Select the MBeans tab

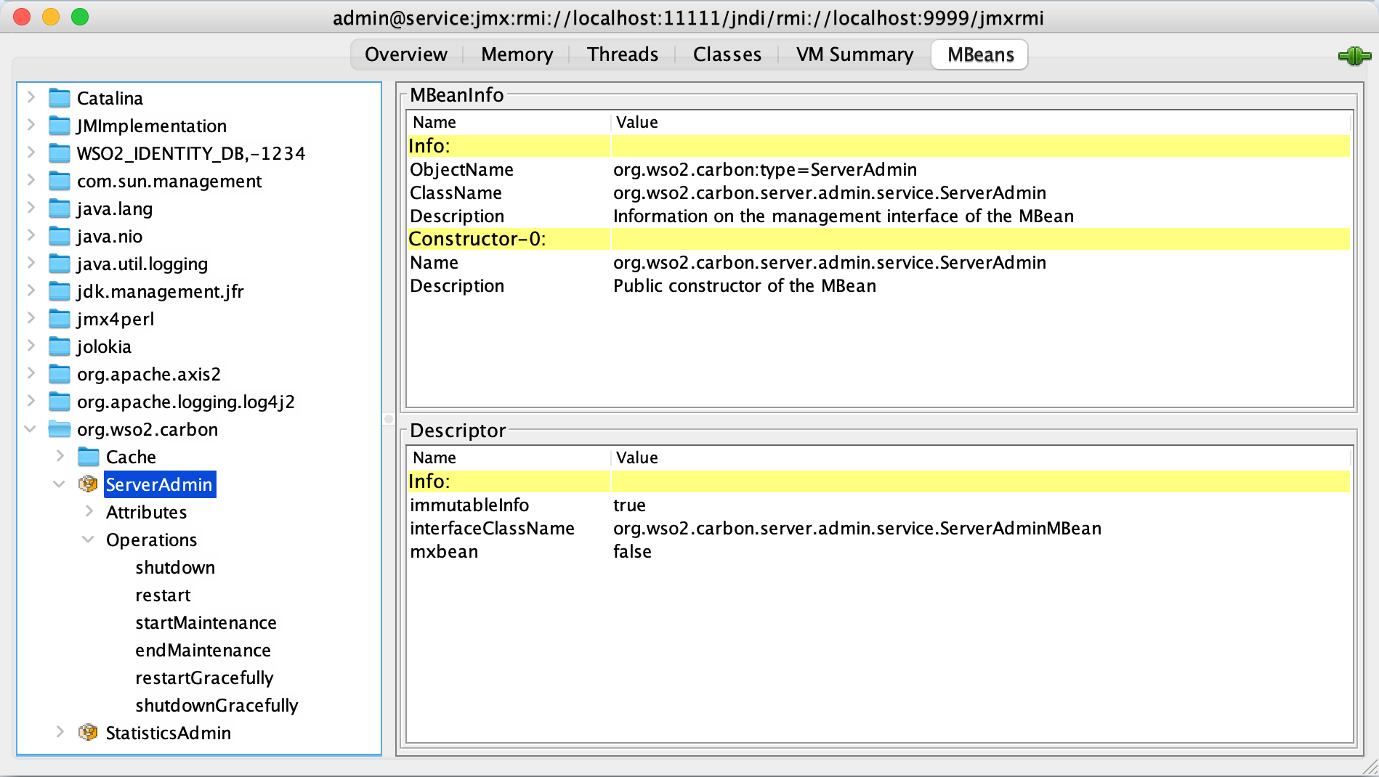[x=980, y=54]
